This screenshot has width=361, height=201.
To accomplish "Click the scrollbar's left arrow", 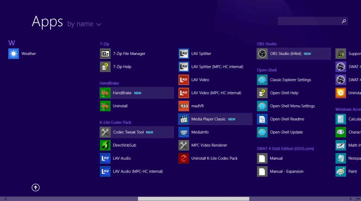I will [x=6, y=199].
